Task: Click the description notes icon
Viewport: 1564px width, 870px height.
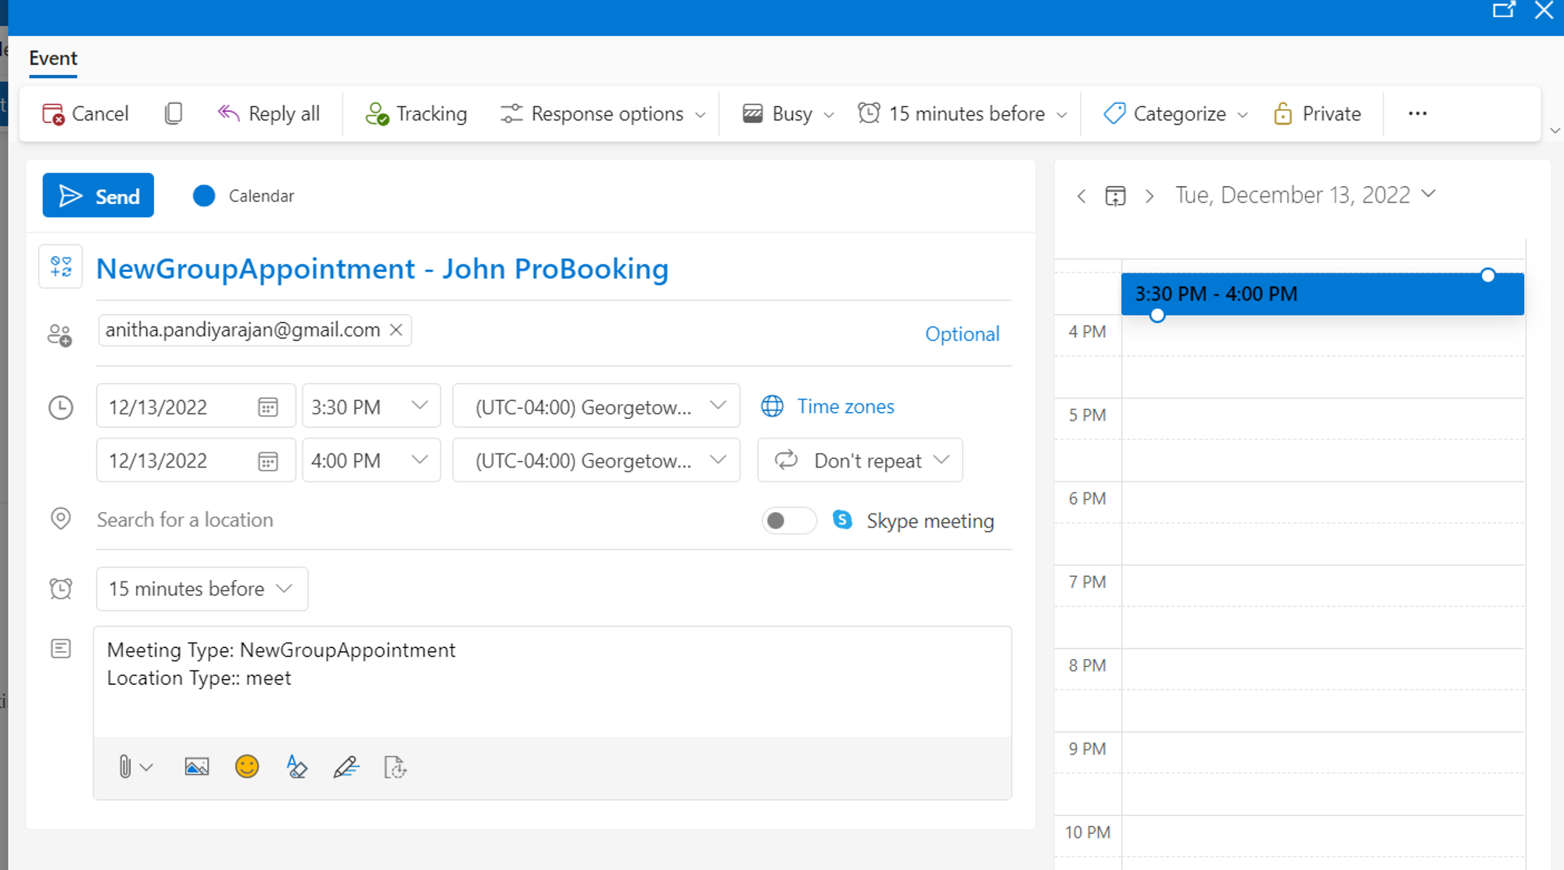Action: pos(60,649)
